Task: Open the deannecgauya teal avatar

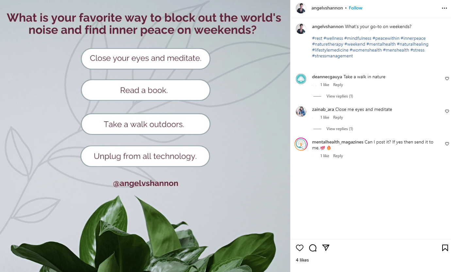Action: [301, 79]
